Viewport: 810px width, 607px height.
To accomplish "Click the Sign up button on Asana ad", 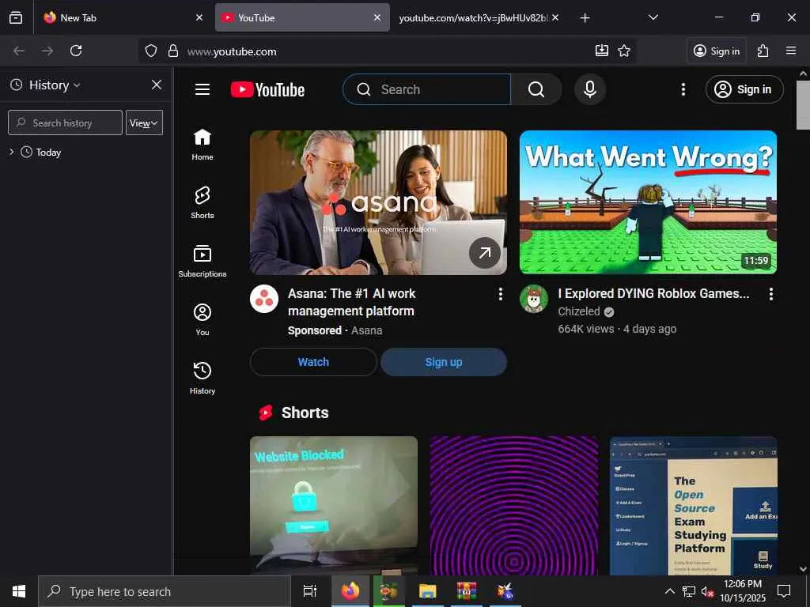I will click(444, 362).
